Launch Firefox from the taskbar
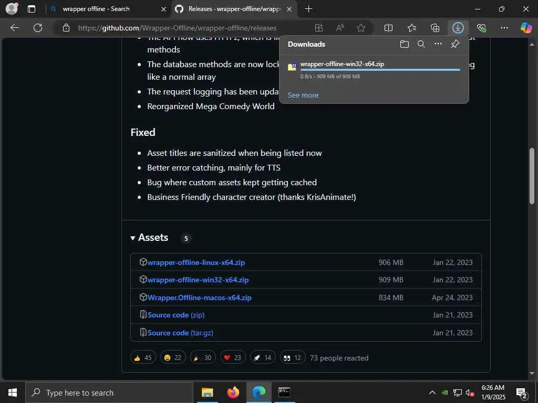The image size is (538, 403). point(233,393)
